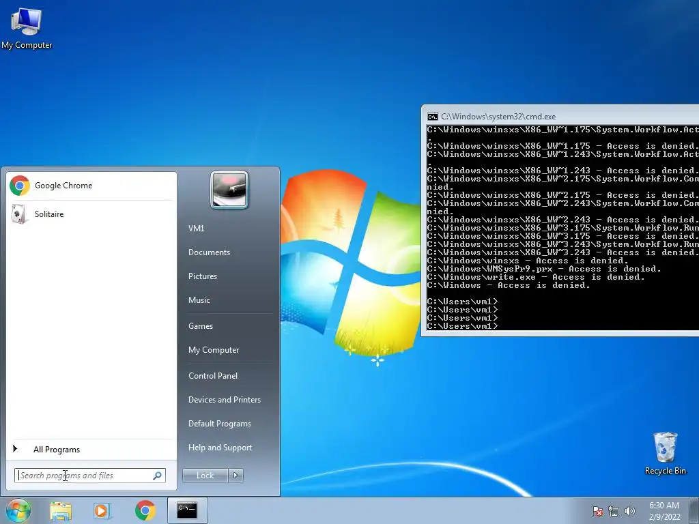The image size is (699, 524).
Task: Open Pictures library link
Action: [202, 276]
